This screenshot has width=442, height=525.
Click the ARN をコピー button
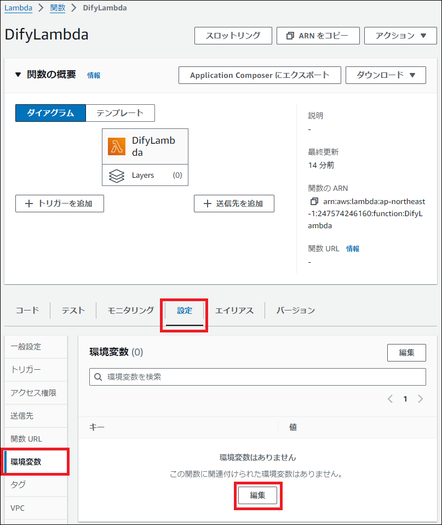tap(318, 36)
